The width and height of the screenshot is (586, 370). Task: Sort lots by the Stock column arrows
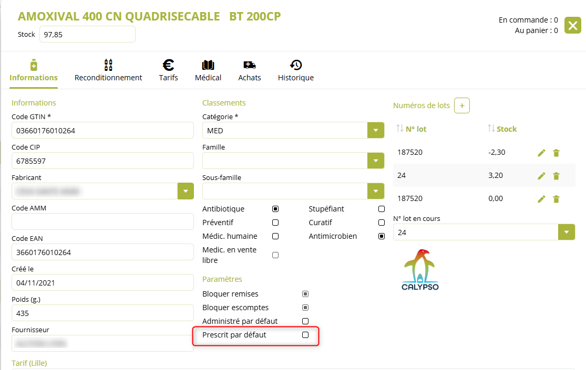[491, 129]
